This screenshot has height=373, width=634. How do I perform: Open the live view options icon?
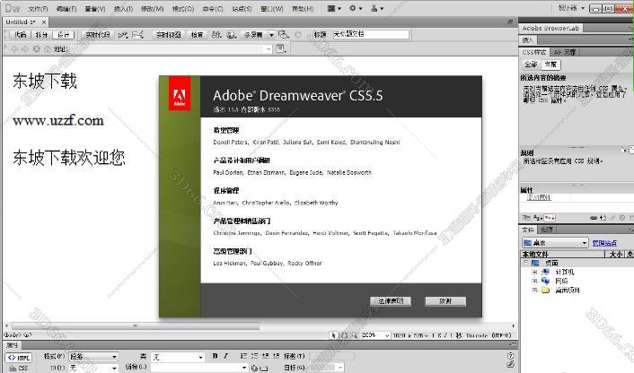tap(280, 48)
